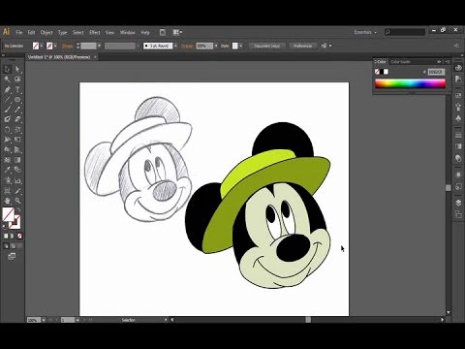Select the Gradient tool
465x349 pixels.
[17, 160]
